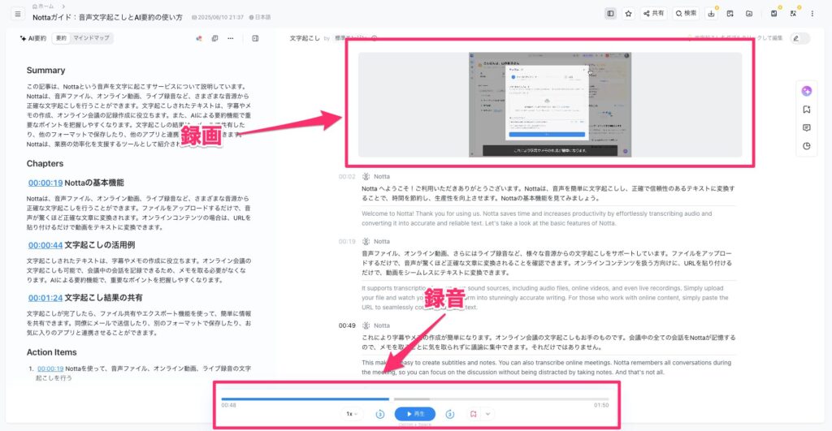Click the recorded video thumbnail

(550, 105)
